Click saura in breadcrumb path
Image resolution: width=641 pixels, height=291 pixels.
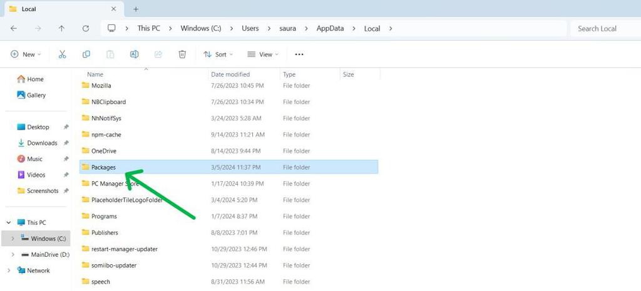coord(287,29)
